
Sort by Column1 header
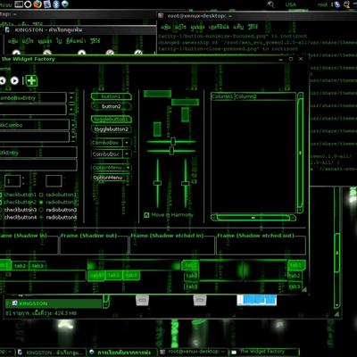[x=222, y=96]
